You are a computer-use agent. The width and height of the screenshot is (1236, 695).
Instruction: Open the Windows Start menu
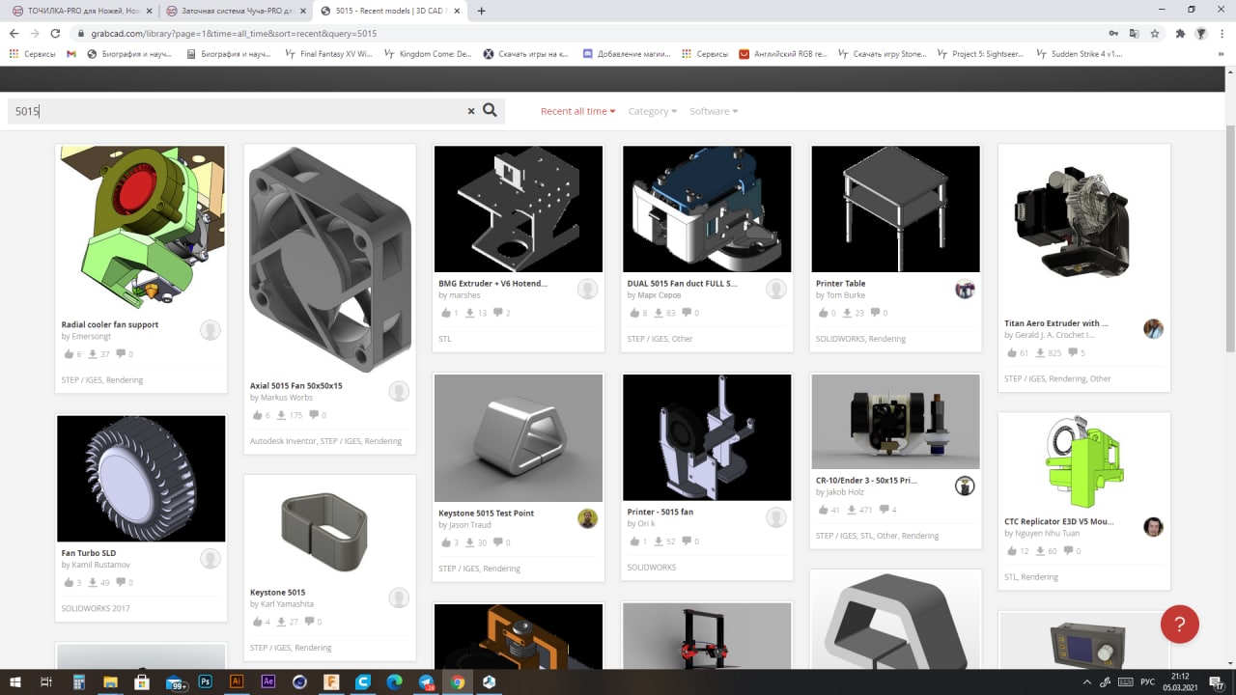14,681
